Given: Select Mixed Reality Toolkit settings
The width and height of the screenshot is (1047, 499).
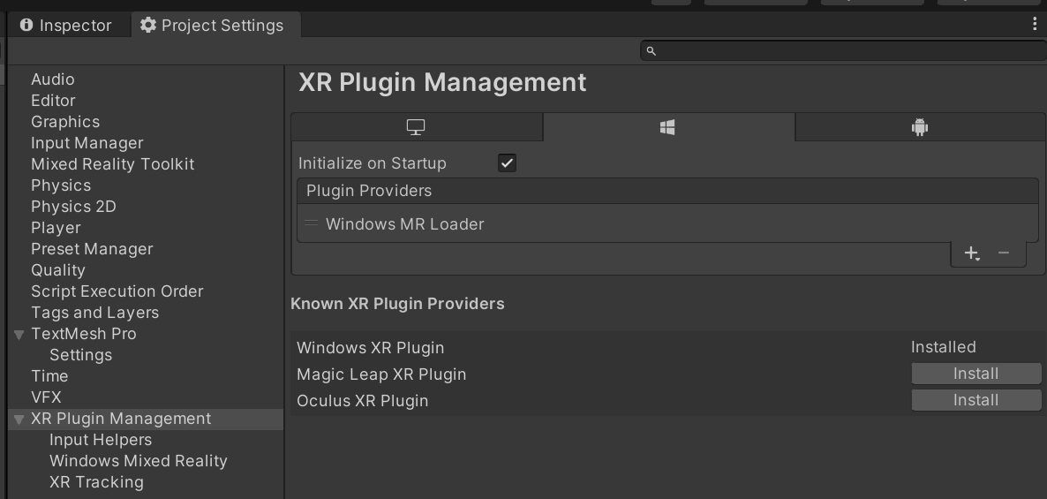Looking at the screenshot, I should click(x=112, y=164).
